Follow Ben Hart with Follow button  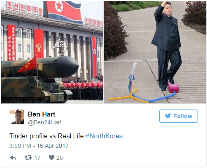click(179, 116)
